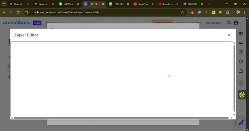This screenshot has height=131, width=249.
Task: Open the tab search dropdown arrow
Action: (x=4, y=4)
